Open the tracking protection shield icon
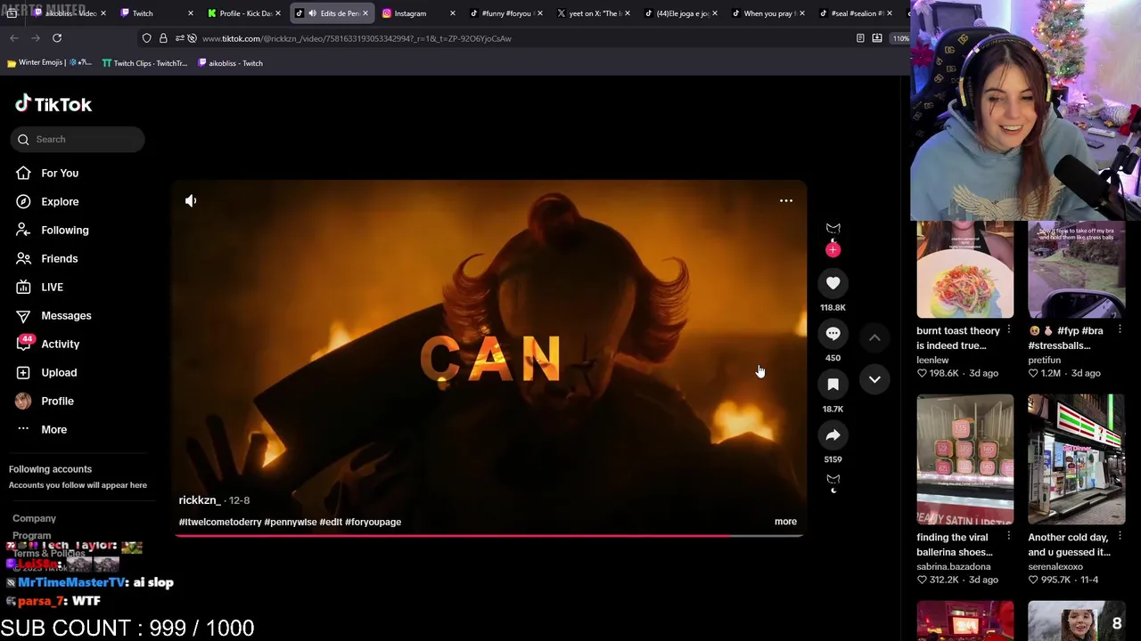The image size is (1141, 641). point(146,38)
